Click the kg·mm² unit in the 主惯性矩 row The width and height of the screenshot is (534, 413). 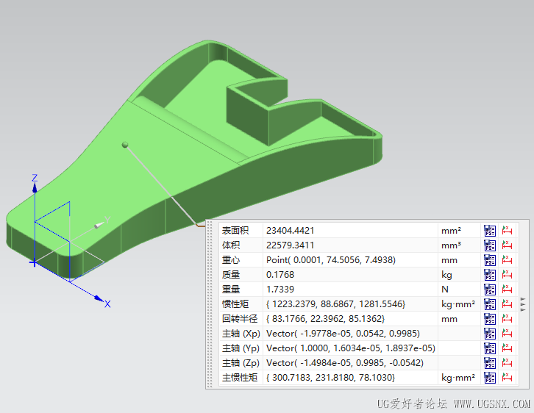pyautogui.click(x=459, y=378)
